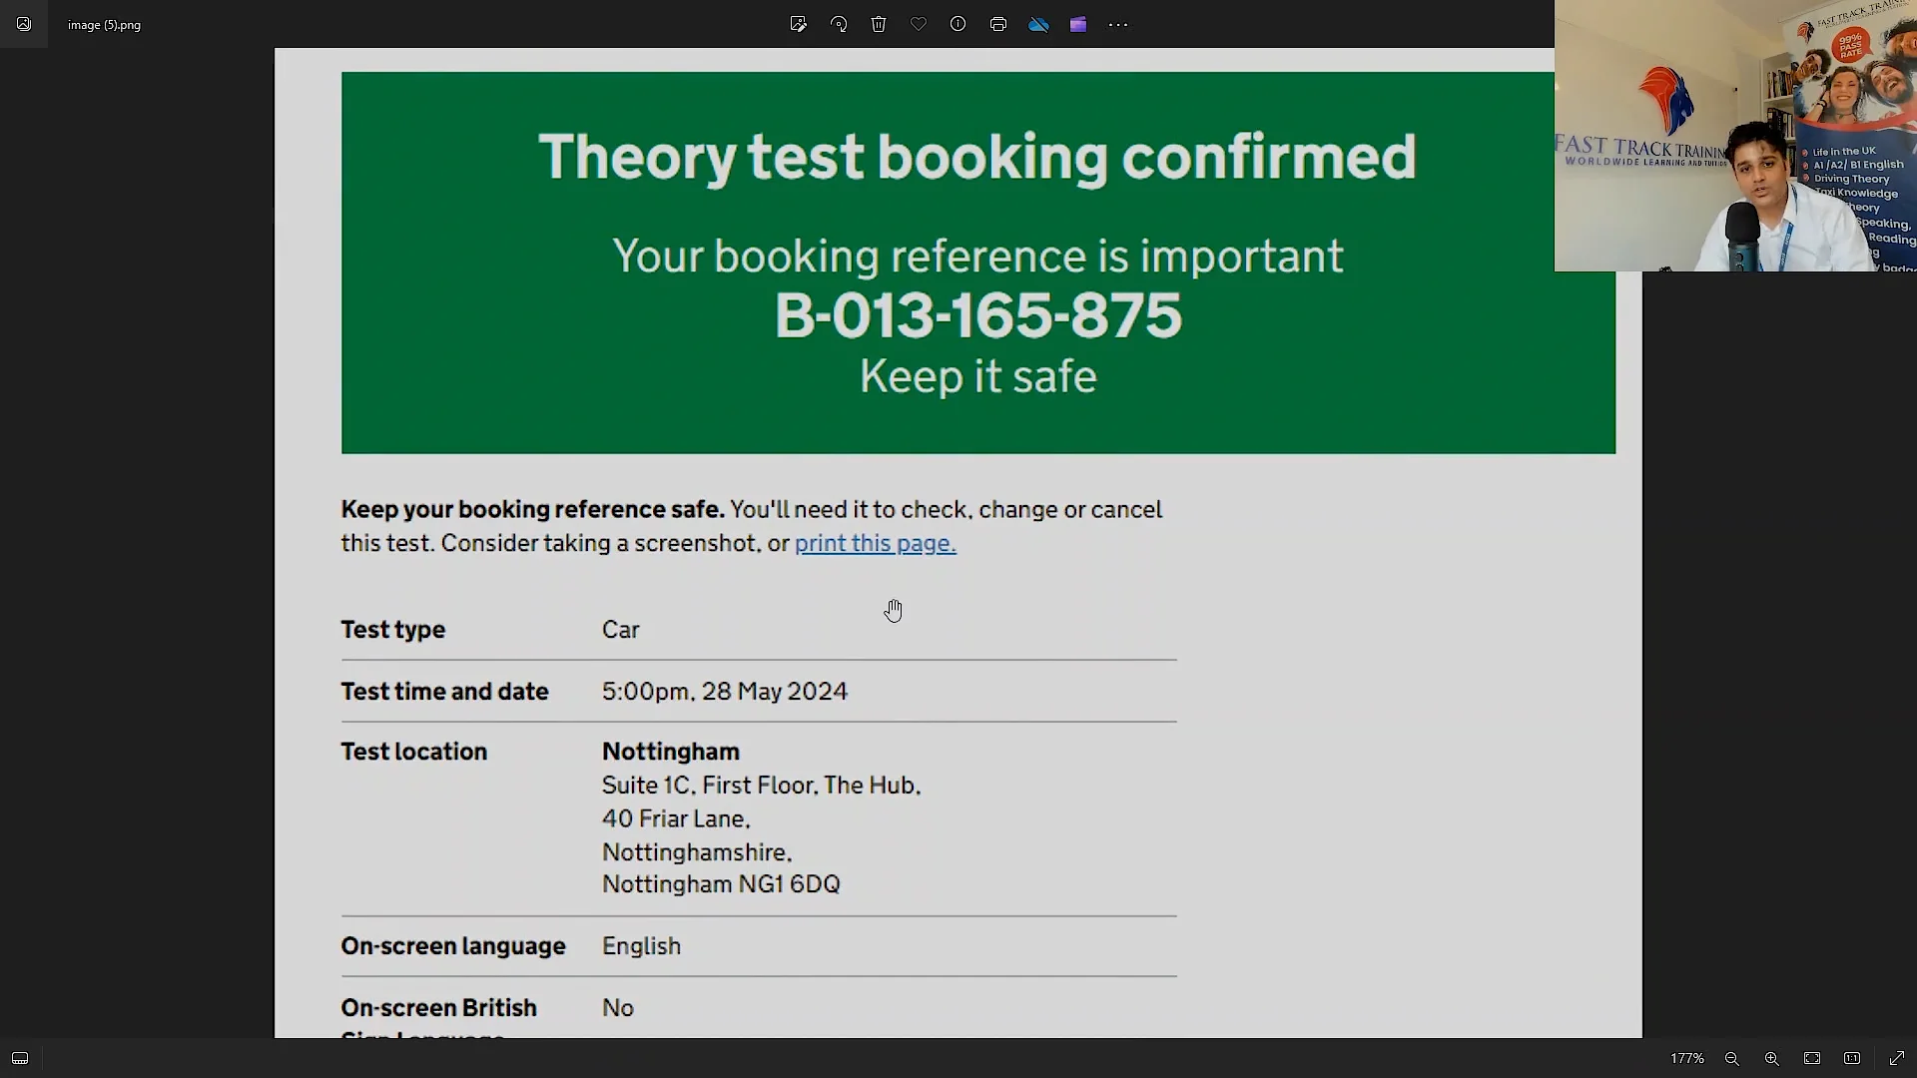Click the 177% zoom level indicator
This screenshot has width=1917, height=1078.
(x=1687, y=1058)
